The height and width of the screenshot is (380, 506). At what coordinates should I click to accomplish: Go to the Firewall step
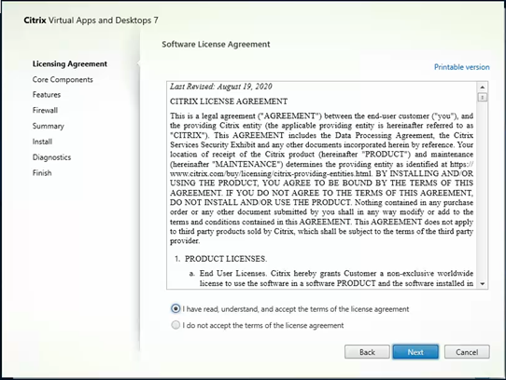coord(45,110)
